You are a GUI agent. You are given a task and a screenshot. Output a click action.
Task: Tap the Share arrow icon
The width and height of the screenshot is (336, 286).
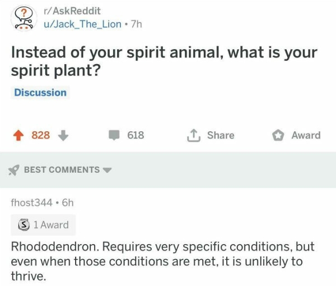tap(193, 135)
